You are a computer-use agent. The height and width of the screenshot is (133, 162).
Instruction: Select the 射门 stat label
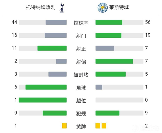click(81, 36)
